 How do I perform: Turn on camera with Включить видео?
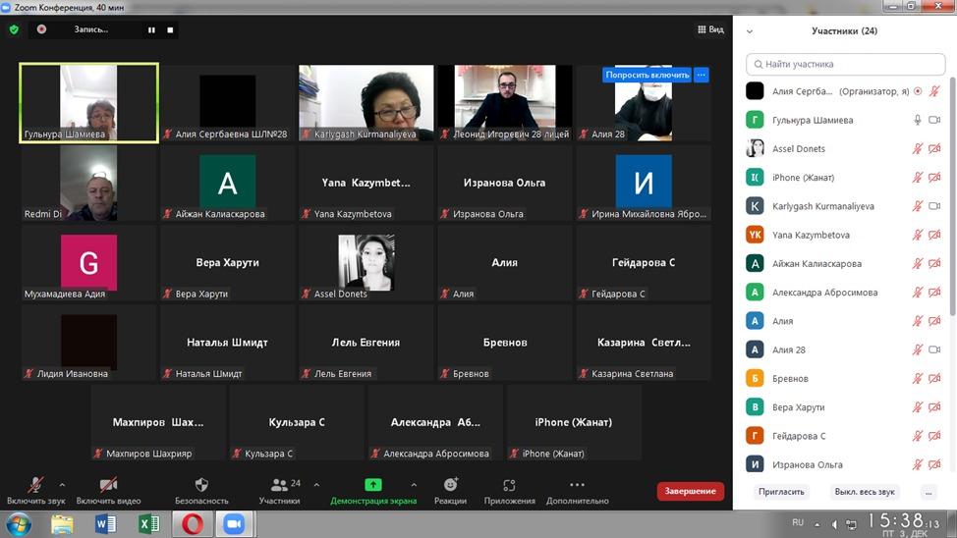tap(108, 485)
